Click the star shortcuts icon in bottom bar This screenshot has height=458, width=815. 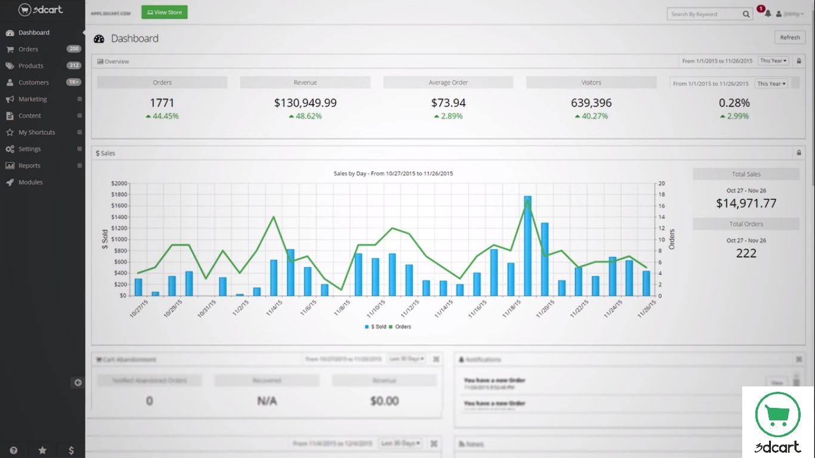click(x=42, y=450)
